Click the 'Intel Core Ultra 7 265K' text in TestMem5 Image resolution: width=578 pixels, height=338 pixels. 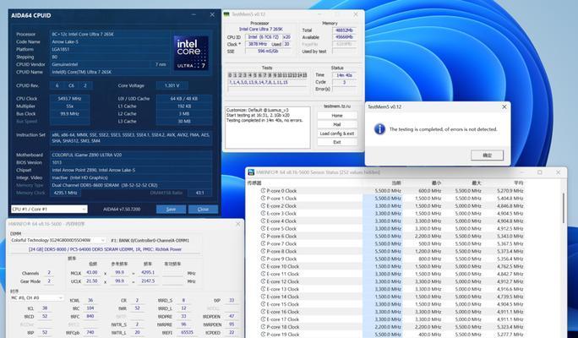pyautogui.click(x=261, y=29)
